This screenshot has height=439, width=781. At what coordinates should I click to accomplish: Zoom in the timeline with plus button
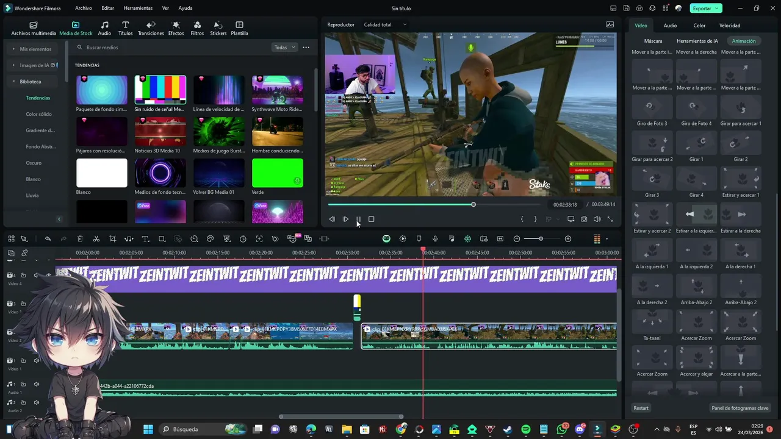(x=568, y=239)
